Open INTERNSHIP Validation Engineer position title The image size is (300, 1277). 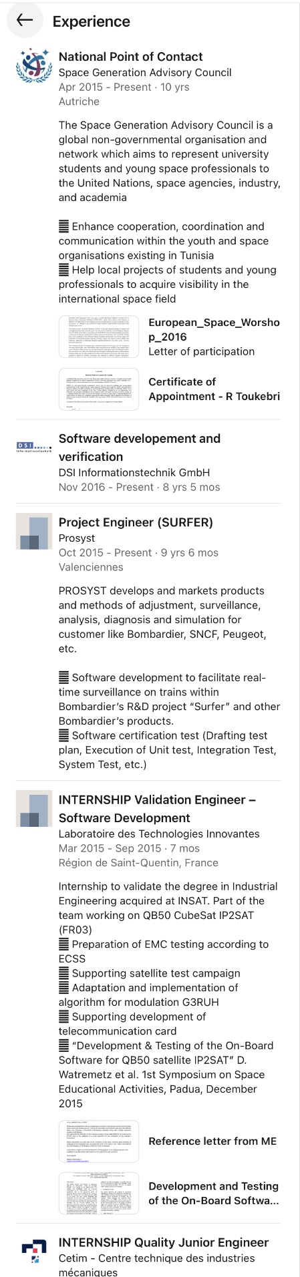[158, 809]
